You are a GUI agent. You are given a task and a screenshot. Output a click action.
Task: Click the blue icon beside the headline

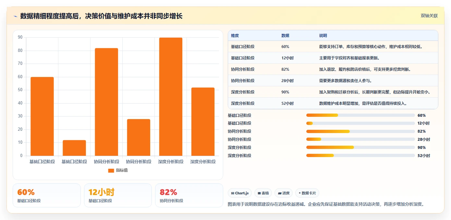15,16
